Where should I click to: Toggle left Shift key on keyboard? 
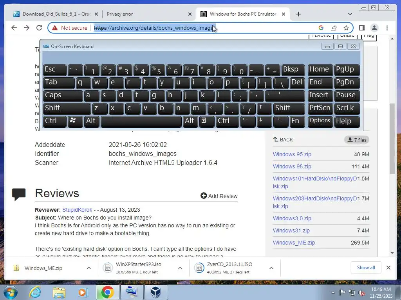click(x=67, y=109)
